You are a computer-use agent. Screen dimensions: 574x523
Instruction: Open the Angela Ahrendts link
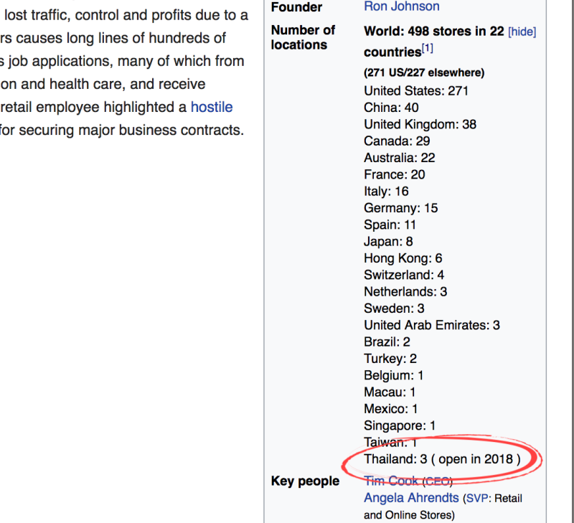pyautogui.click(x=412, y=498)
